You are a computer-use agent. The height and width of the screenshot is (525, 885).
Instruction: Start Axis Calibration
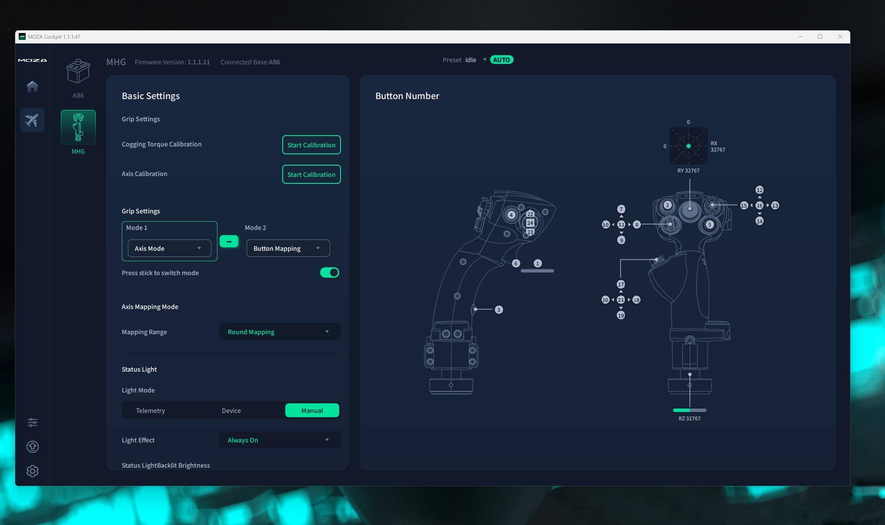click(x=311, y=174)
